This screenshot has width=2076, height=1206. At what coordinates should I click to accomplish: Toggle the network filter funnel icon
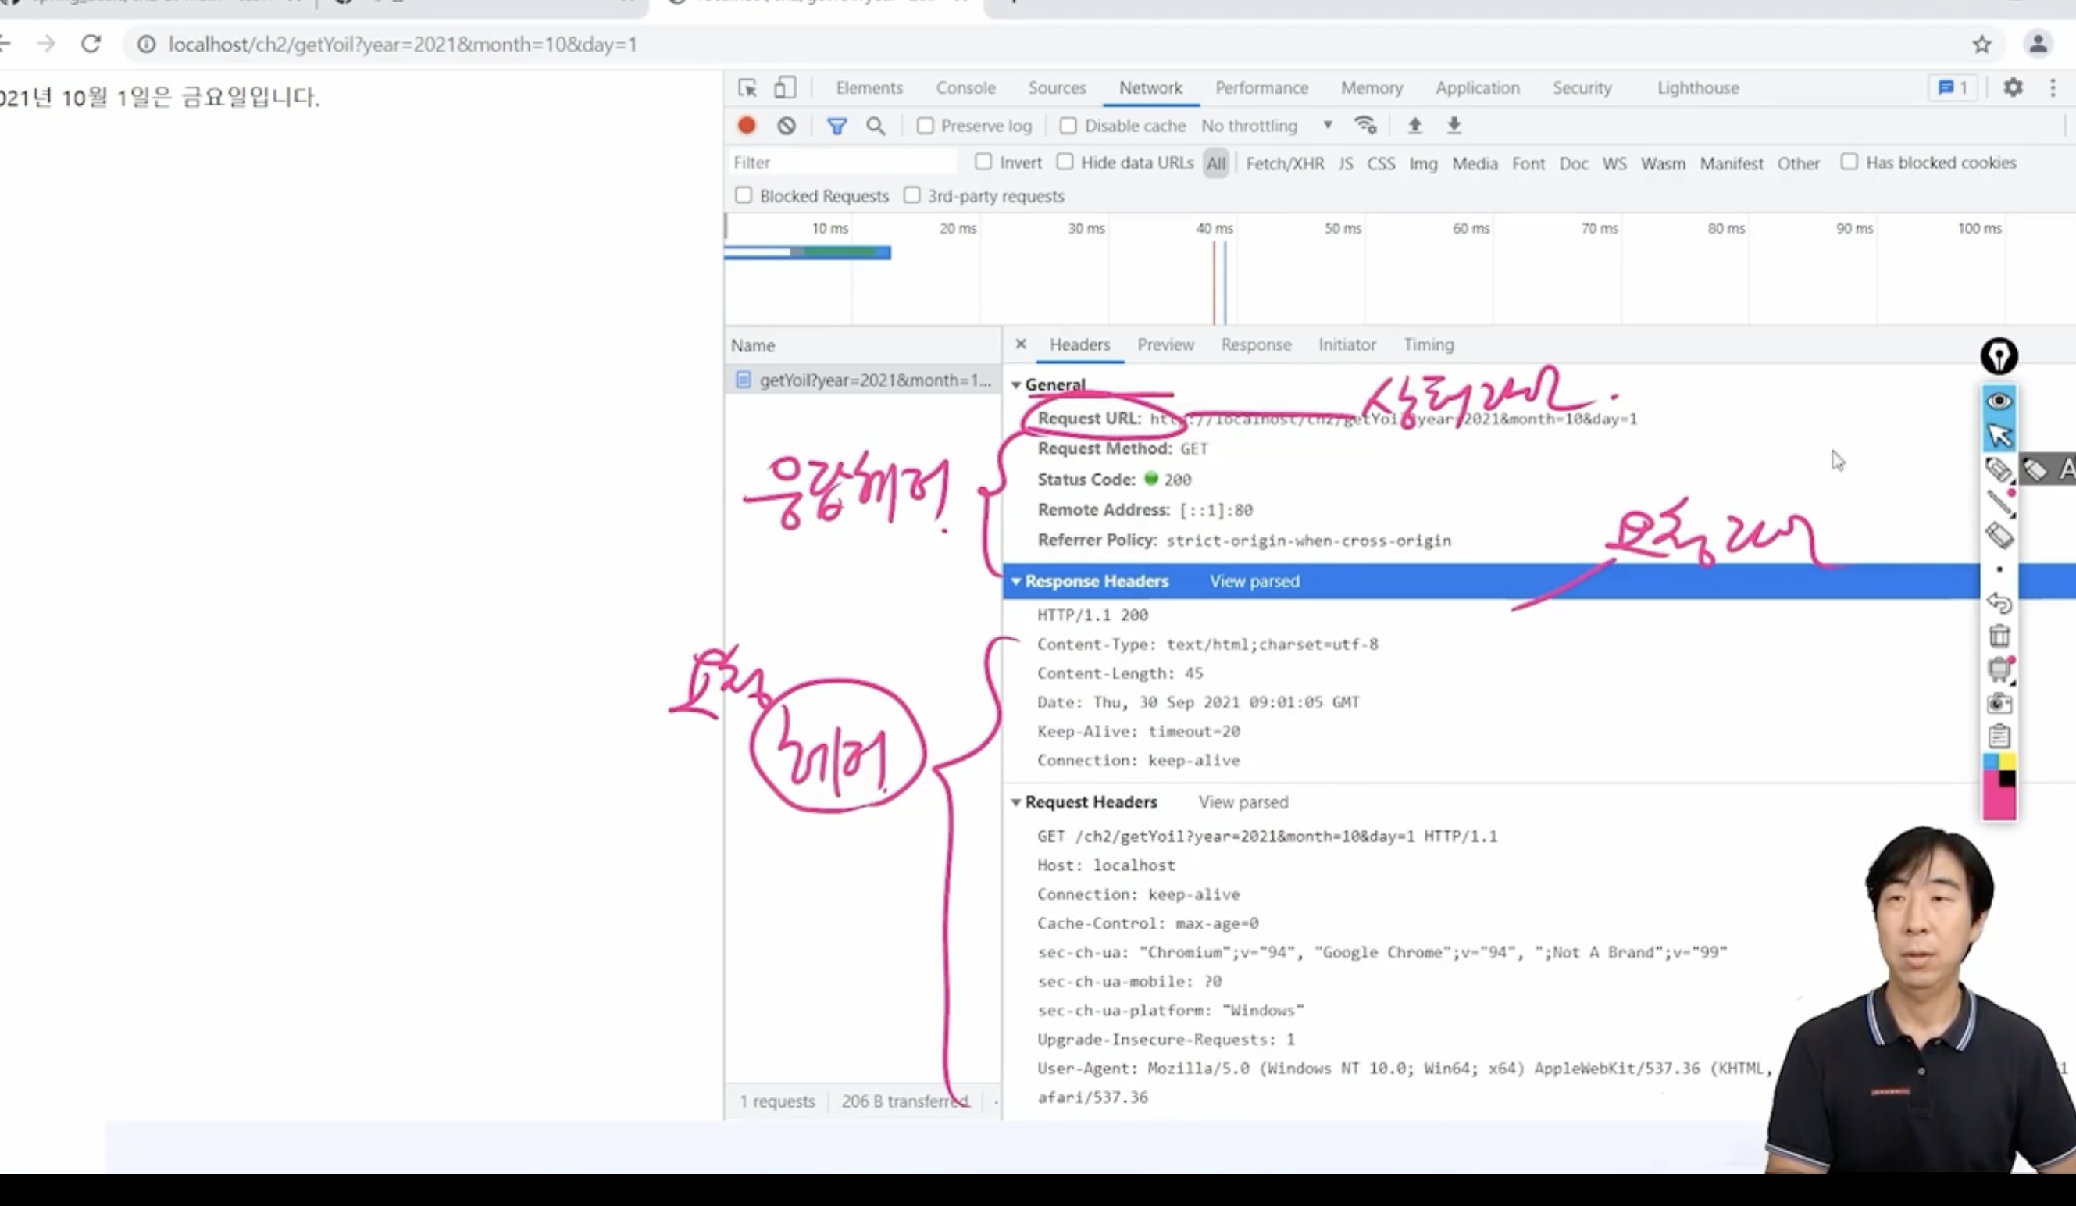click(836, 125)
